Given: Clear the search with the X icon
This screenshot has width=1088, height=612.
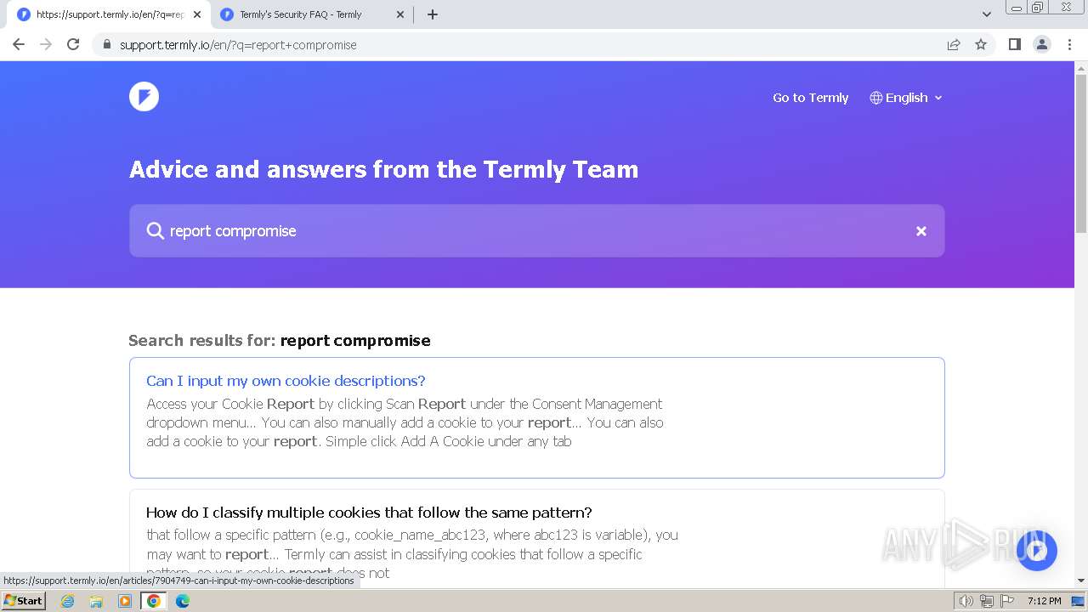Looking at the screenshot, I should tap(921, 231).
